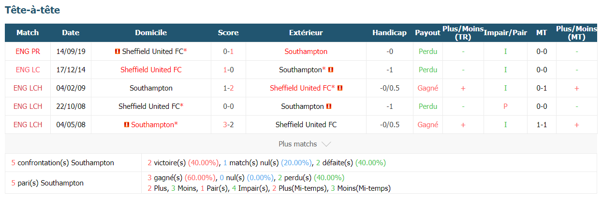Open Southampton away team link 14/09/19
The height and width of the screenshot is (198, 602).
pyautogui.click(x=306, y=51)
